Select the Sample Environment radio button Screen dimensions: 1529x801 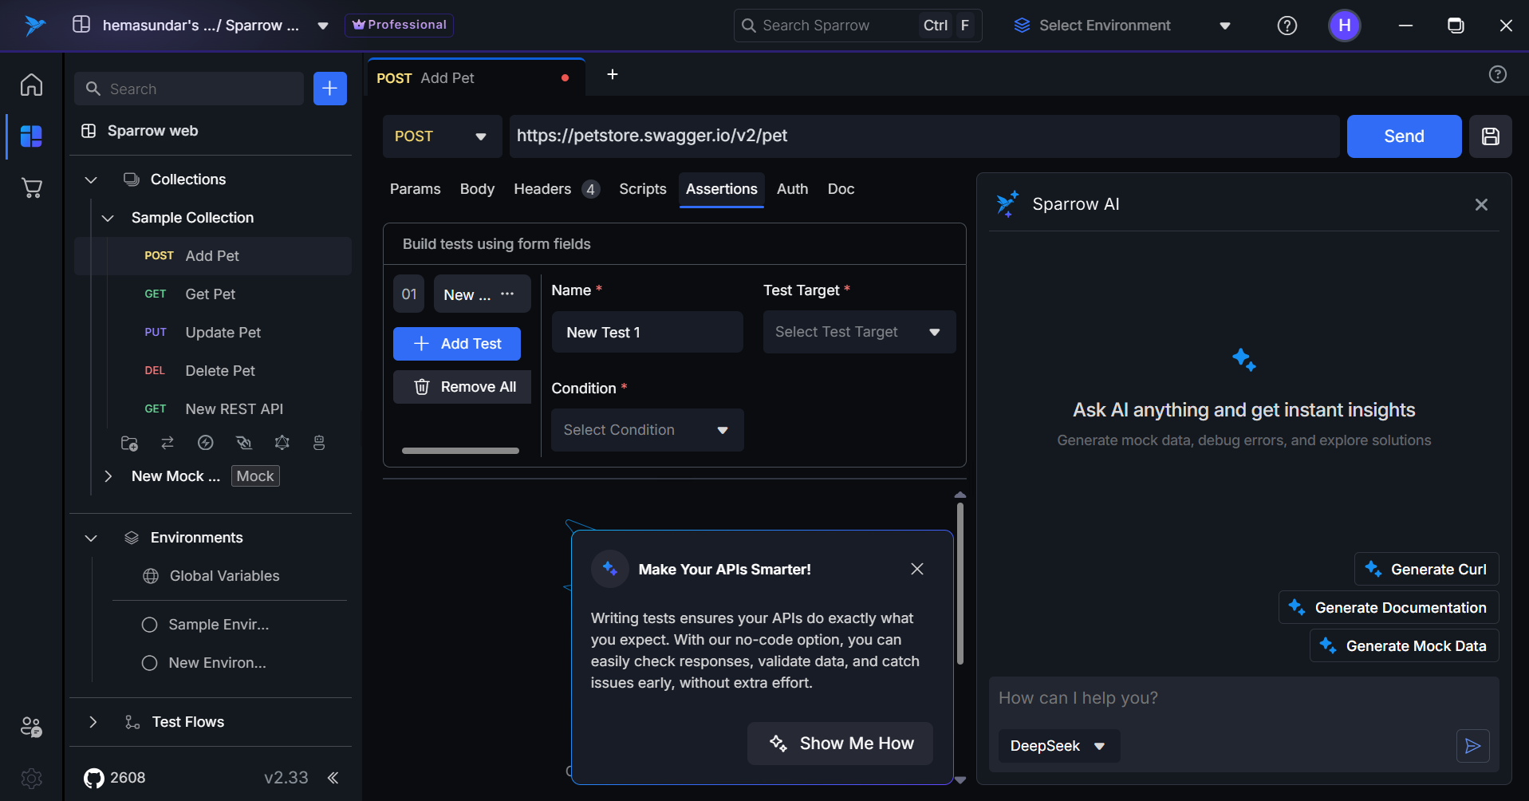click(x=149, y=625)
